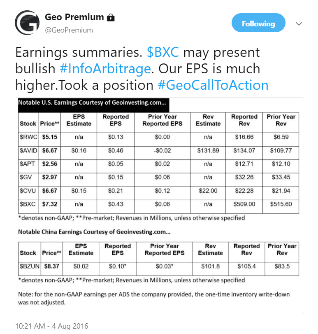Expand the tweet options chevron
Image resolution: width=318 pixels, height=334 pixels.
point(299,24)
